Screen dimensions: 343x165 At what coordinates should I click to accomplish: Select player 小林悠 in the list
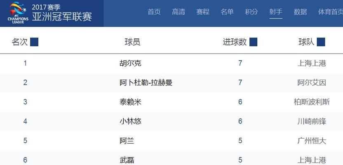[x=130, y=121]
